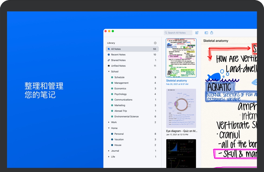
Task: Expand the Work folder group
Action: [109, 122]
